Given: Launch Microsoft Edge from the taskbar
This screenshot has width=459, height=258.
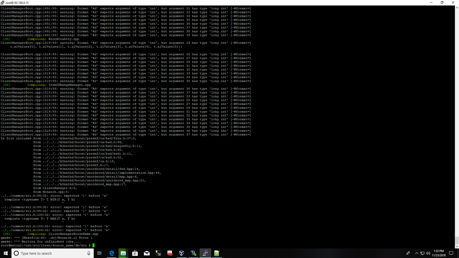Looking at the screenshot, I should pyautogui.click(x=111, y=253).
